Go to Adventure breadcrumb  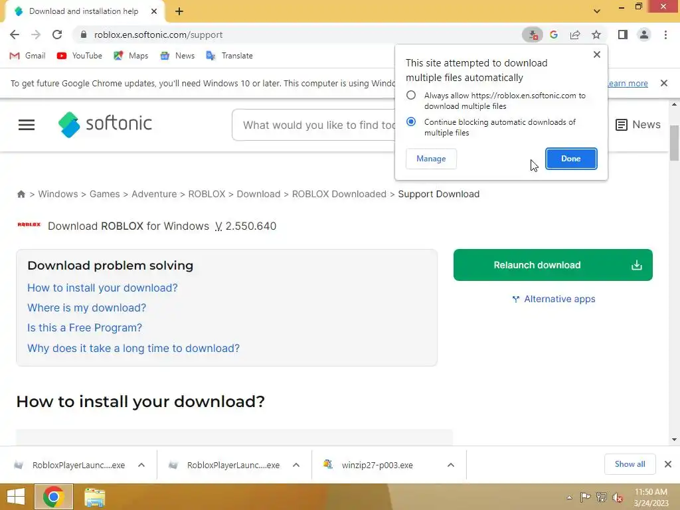pos(154,195)
